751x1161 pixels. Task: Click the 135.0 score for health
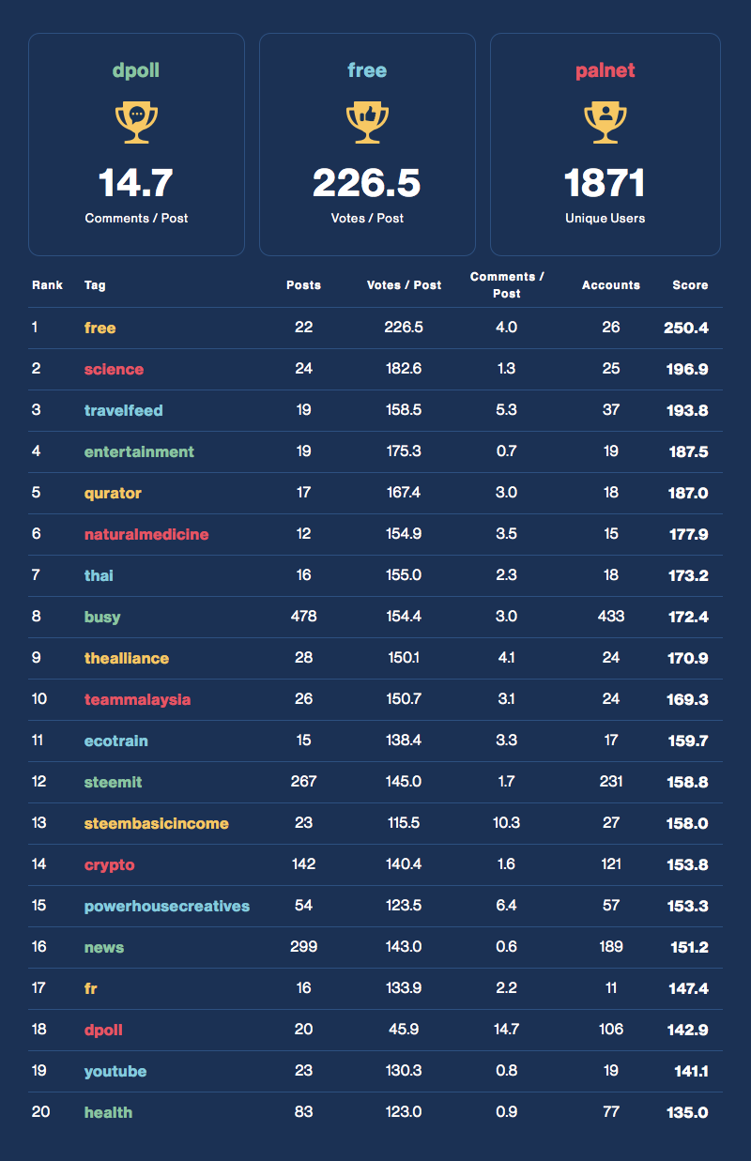687,1112
